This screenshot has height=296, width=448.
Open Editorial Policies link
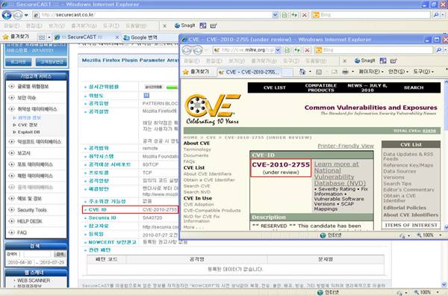click(405, 208)
